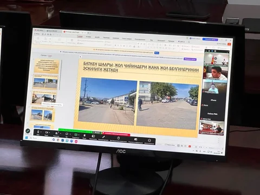This screenshot has width=260, height=195.
Task: Open Zoom participants panel icon
Action: coord(56,134)
